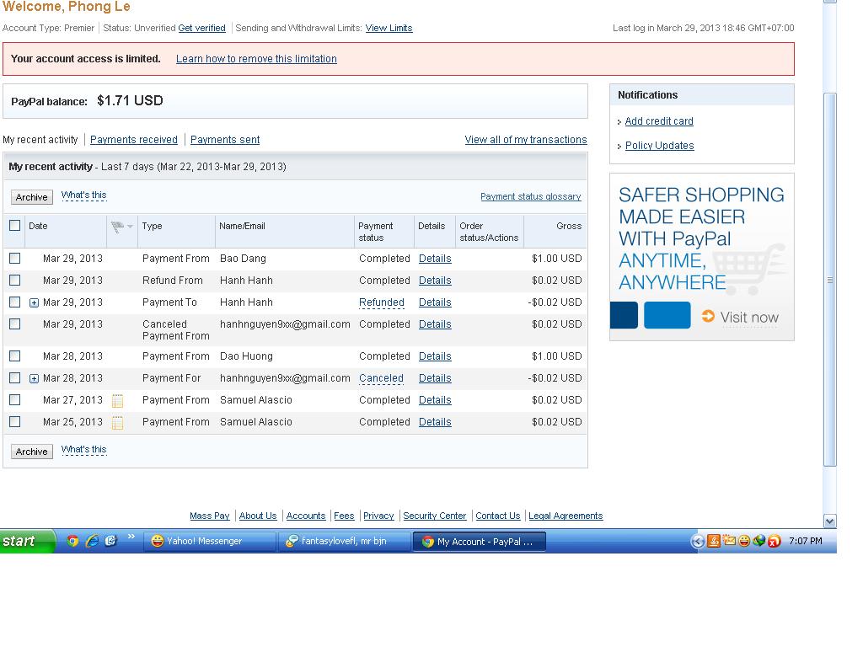863x647 pixels.
Task: Show hidden tray icons arrow
Action: click(x=697, y=542)
